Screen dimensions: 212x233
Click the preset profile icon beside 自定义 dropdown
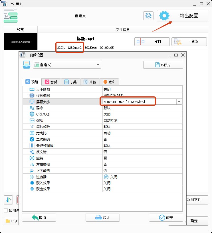pyautogui.click(x=27, y=65)
